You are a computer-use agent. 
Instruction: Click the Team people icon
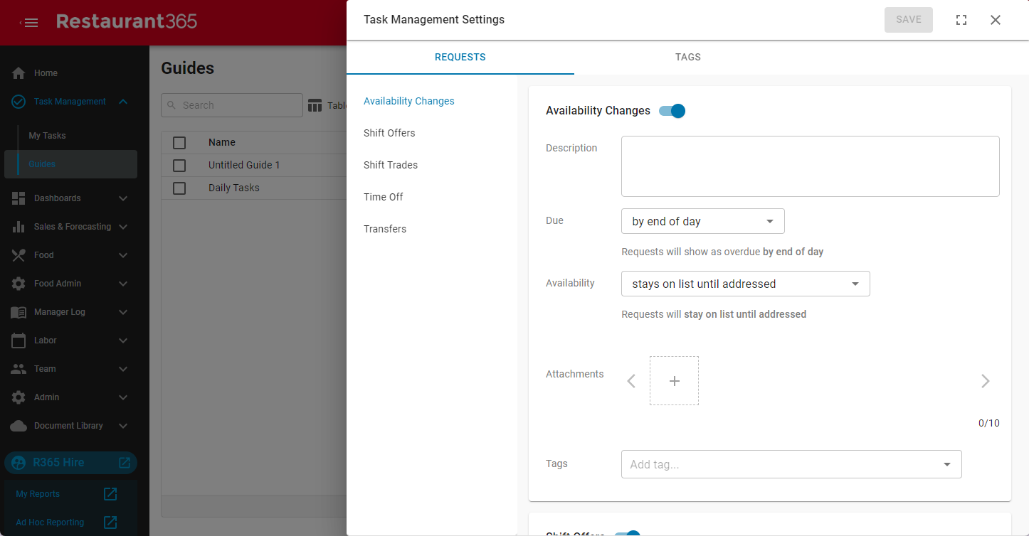[19, 369]
